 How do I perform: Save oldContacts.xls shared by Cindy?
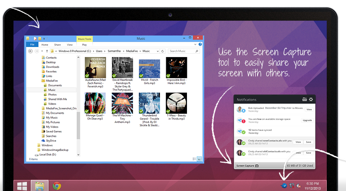pyautogui.click(x=309, y=153)
